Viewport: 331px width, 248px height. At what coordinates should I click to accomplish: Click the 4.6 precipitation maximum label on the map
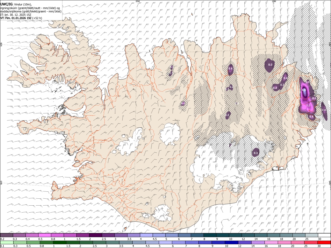(x=304, y=90)
